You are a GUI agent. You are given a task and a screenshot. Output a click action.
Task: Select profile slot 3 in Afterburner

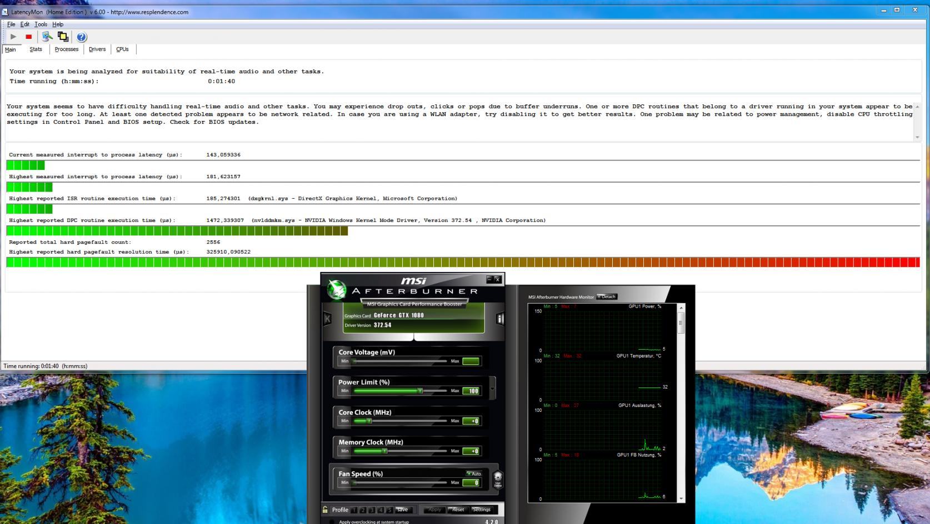pos(372,510)
